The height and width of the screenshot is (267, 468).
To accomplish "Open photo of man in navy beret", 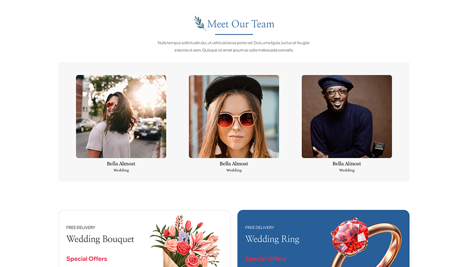I will 347,116.
